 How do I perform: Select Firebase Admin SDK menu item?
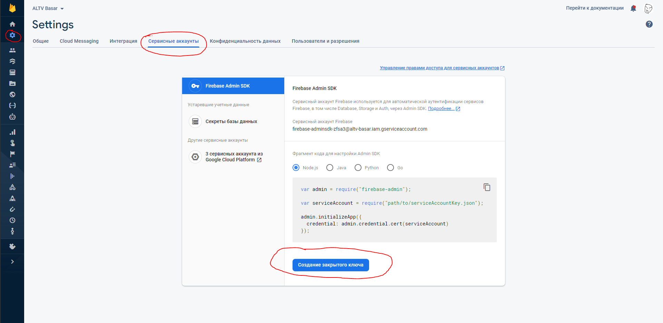click(x=233, y=86)
